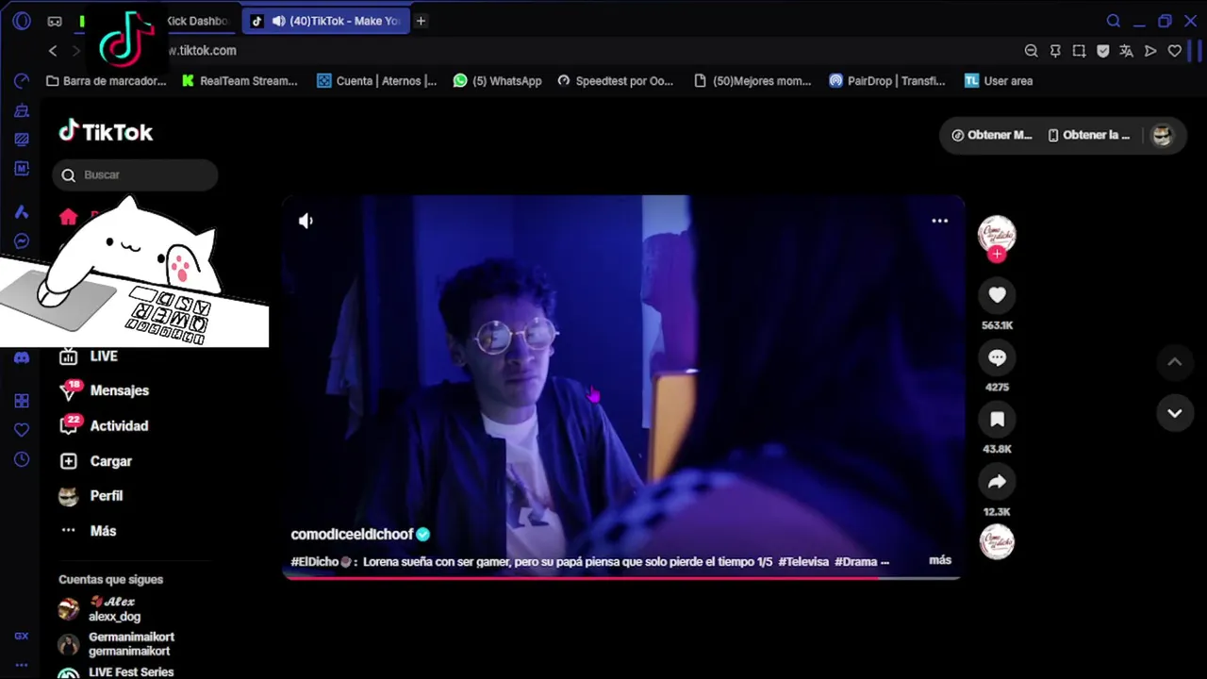Open Messenger in Opera sidebar
This screenshot has height=679, width=1207.
pos(22,241)
